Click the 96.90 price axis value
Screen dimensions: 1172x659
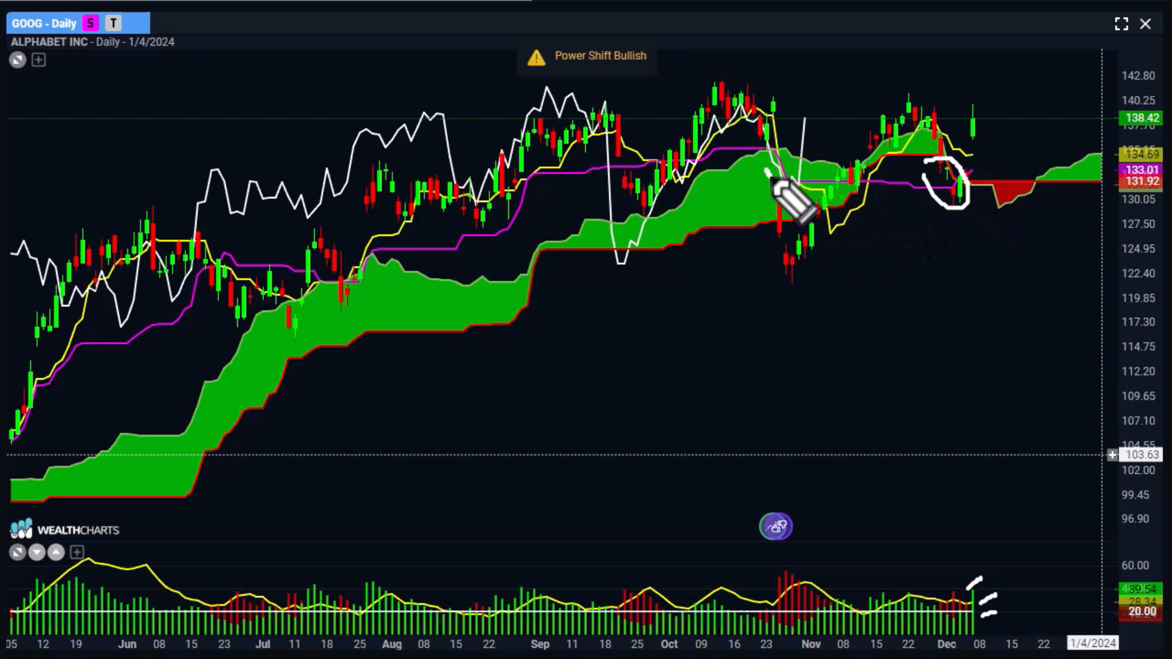(x=1135, y=519)
